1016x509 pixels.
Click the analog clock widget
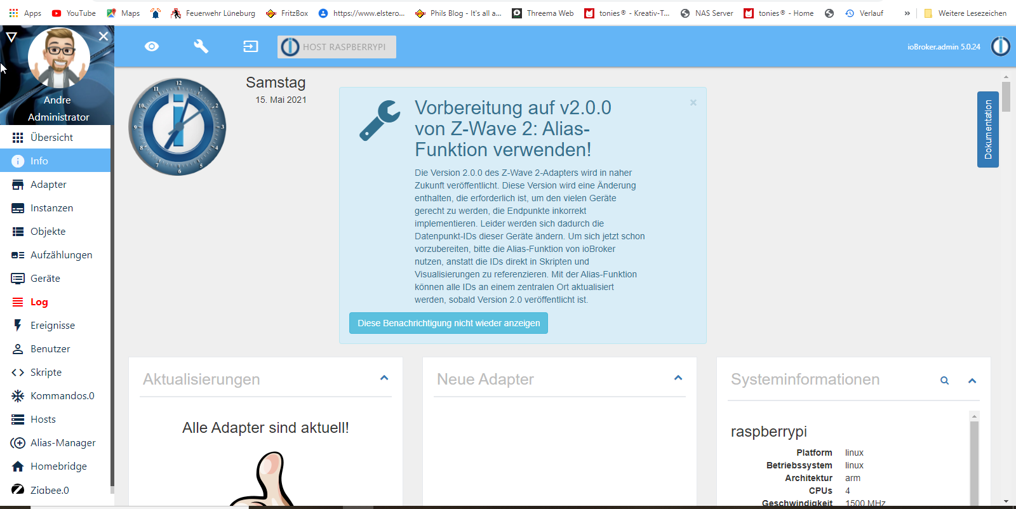(x=177, y=127)
